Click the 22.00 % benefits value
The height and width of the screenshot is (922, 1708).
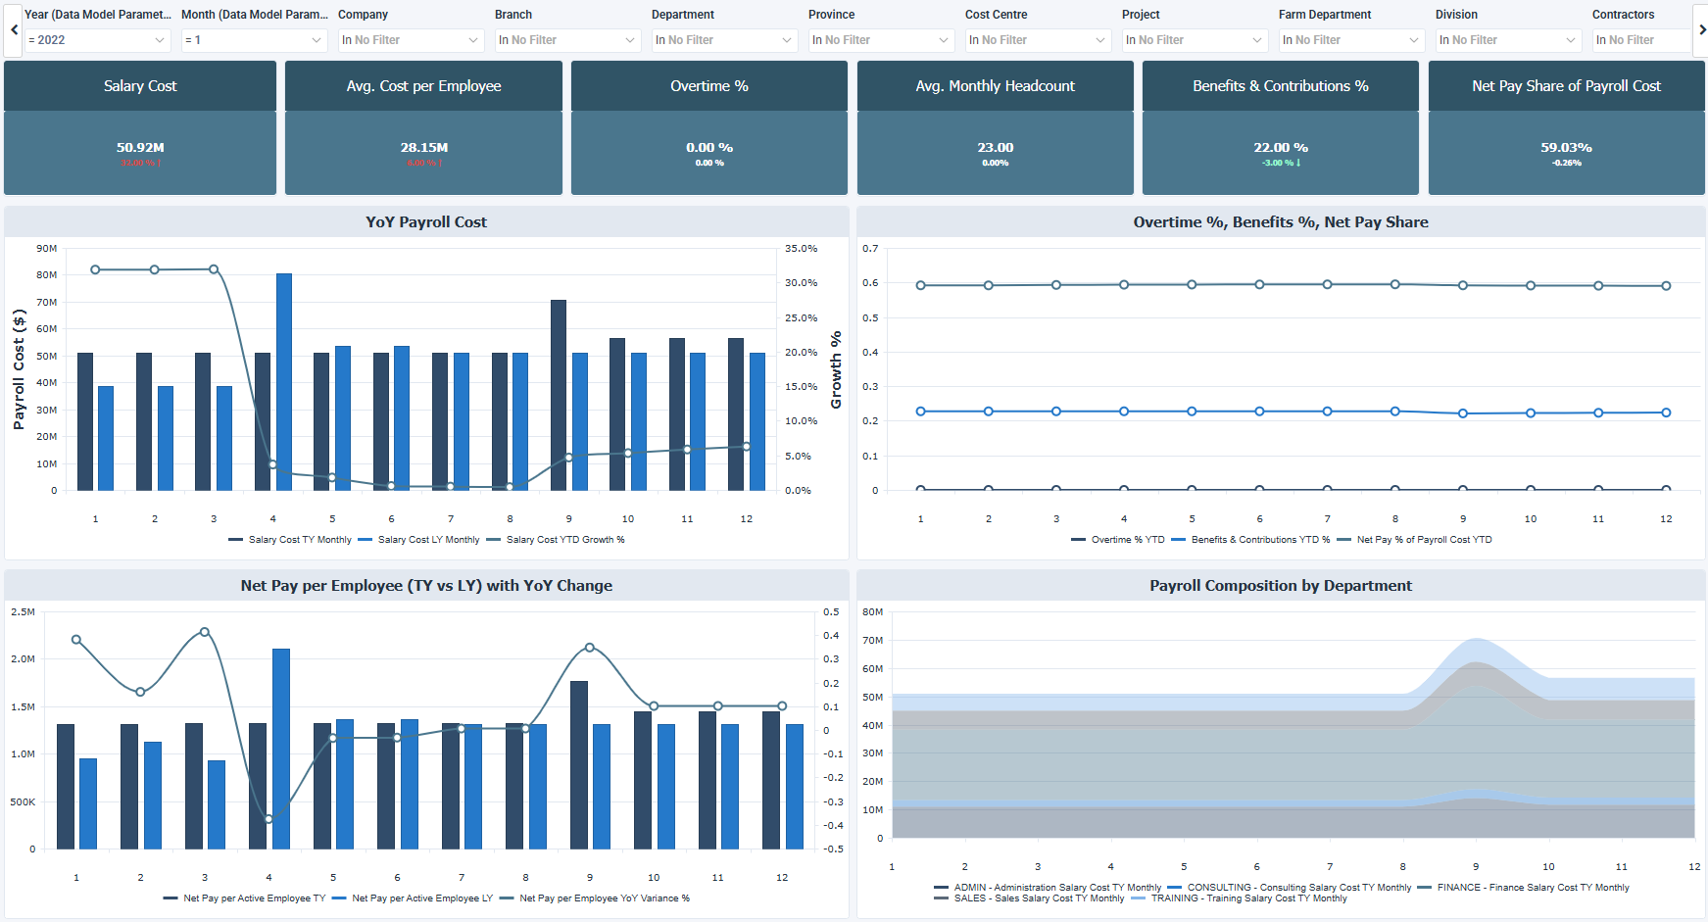click(1281, 148)
